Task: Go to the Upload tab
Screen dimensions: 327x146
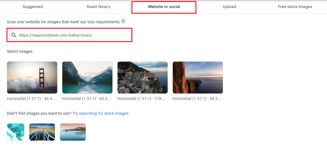Action: 229,7
